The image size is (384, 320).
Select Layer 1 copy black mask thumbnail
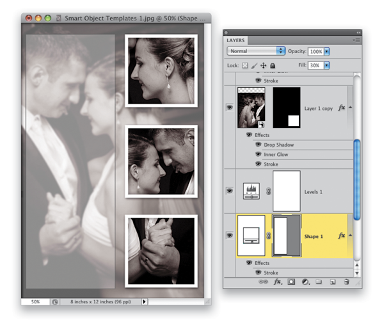287,108
